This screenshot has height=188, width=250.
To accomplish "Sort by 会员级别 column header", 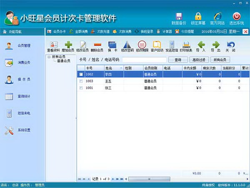I will click(153, 68).
